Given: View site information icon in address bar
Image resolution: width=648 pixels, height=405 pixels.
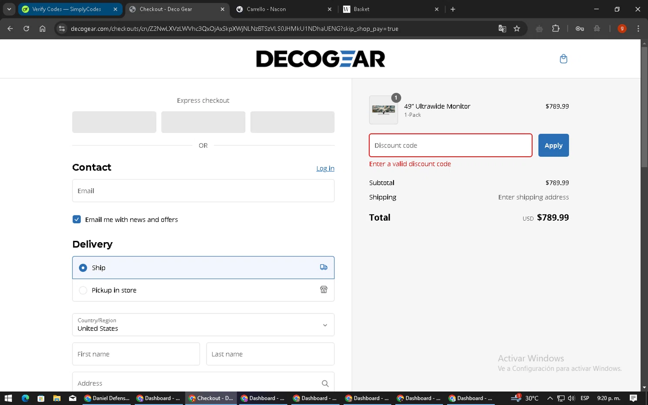Looking at the screenshot, I should click(x=62, y=28).
